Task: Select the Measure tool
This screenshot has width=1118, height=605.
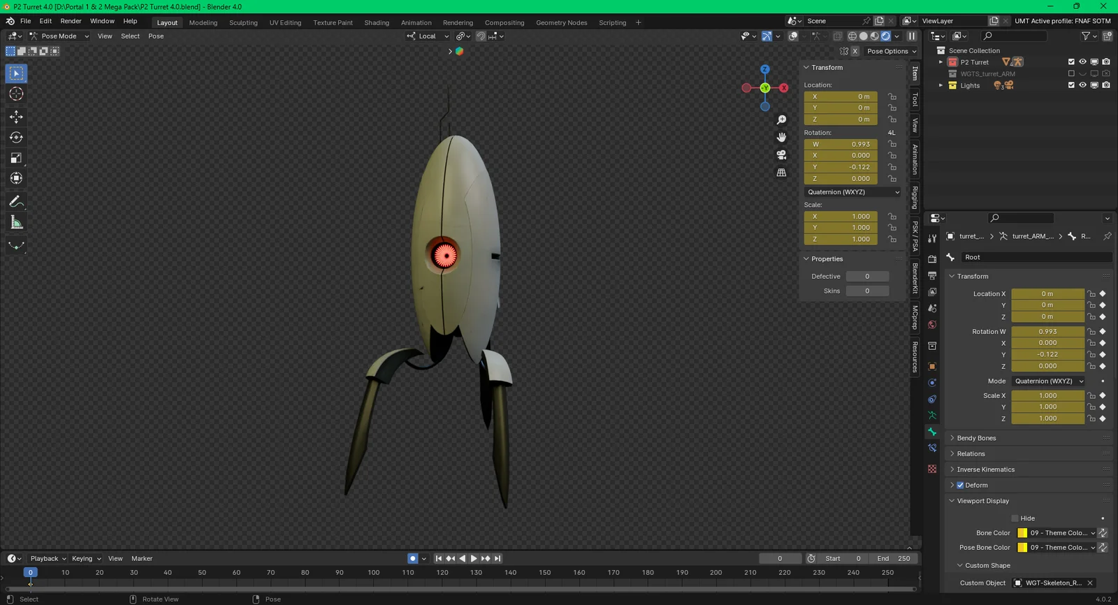Action: pyautogui.click(x=16, y=223)
